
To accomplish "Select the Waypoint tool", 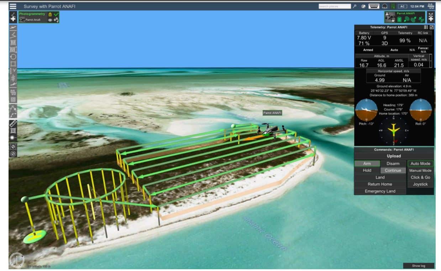I will click(x=13, y=35).
